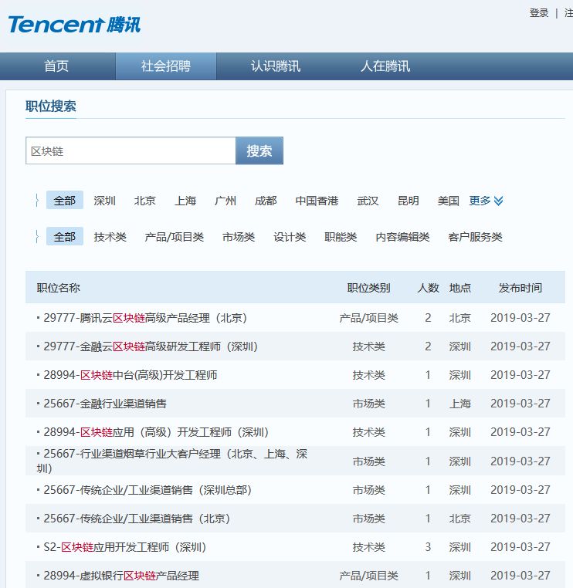Screen dimensions: 573x588
Task: Filter jobs by city 上海
Action: (185, 201)
